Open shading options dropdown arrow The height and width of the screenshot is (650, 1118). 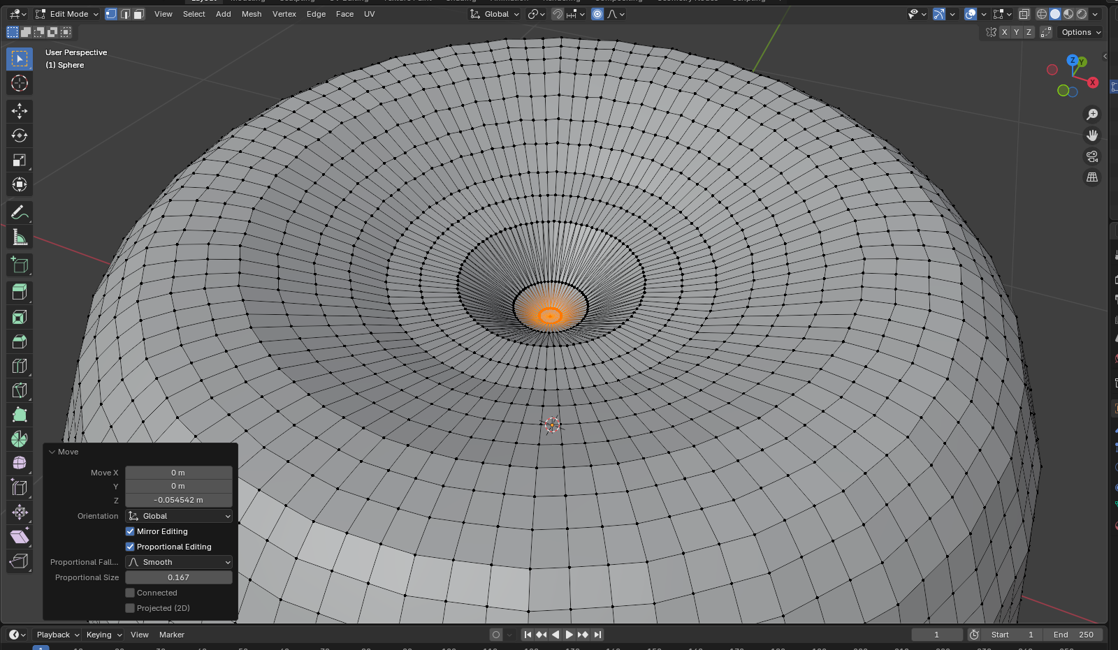[x=1095, y=14]
